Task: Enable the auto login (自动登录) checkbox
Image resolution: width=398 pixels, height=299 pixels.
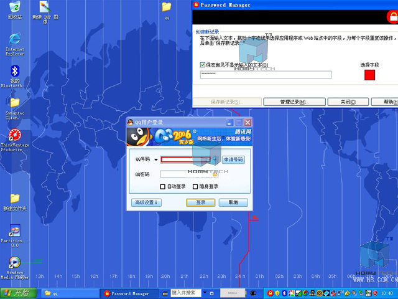Action: [x=163, y=186]
